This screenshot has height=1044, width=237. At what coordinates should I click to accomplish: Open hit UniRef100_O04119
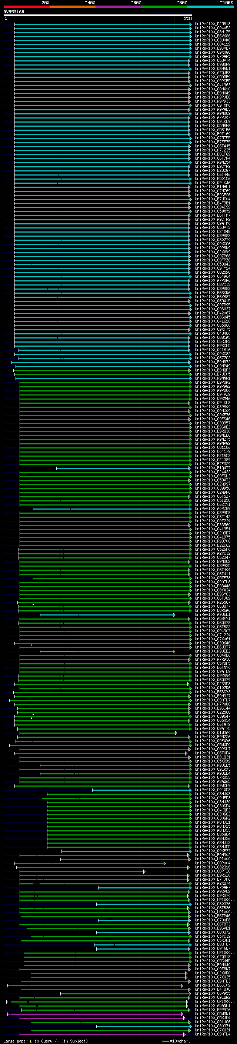click(x=212, y=44)
